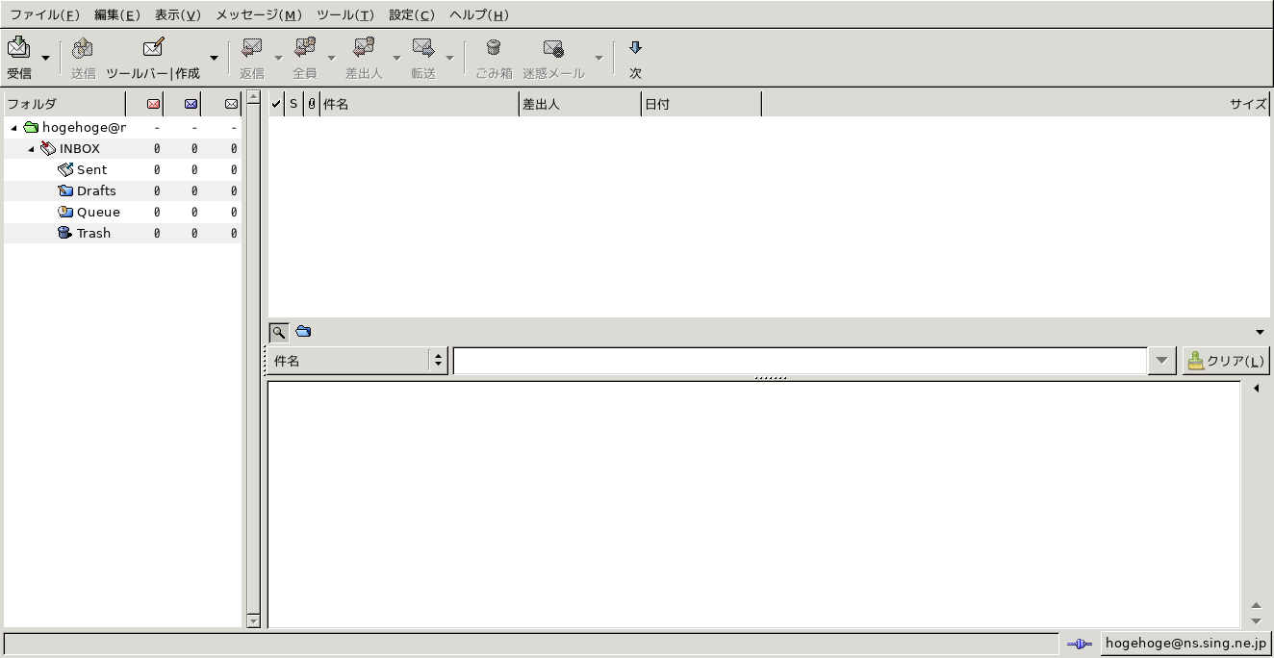Click the folder list scroll down arrow
The image size is (1274, 658).
pos(253,621)
